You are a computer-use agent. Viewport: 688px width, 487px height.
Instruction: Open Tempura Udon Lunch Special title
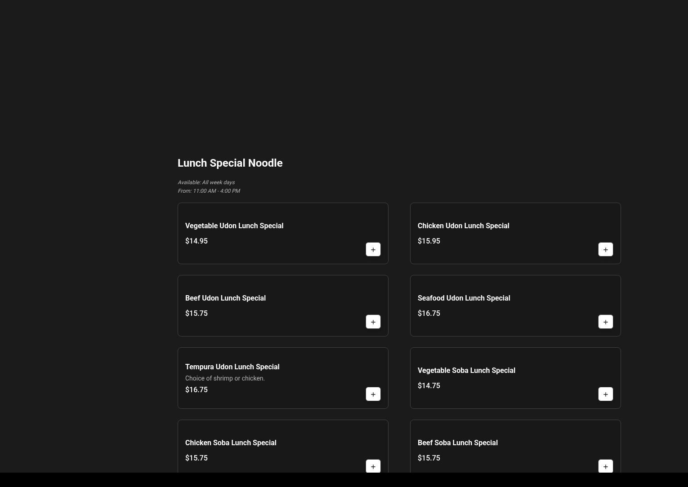tap(232, 367)
